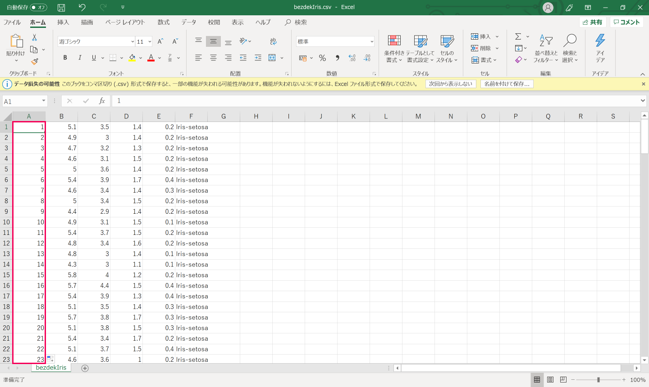Open the font size dropdown

150,41
